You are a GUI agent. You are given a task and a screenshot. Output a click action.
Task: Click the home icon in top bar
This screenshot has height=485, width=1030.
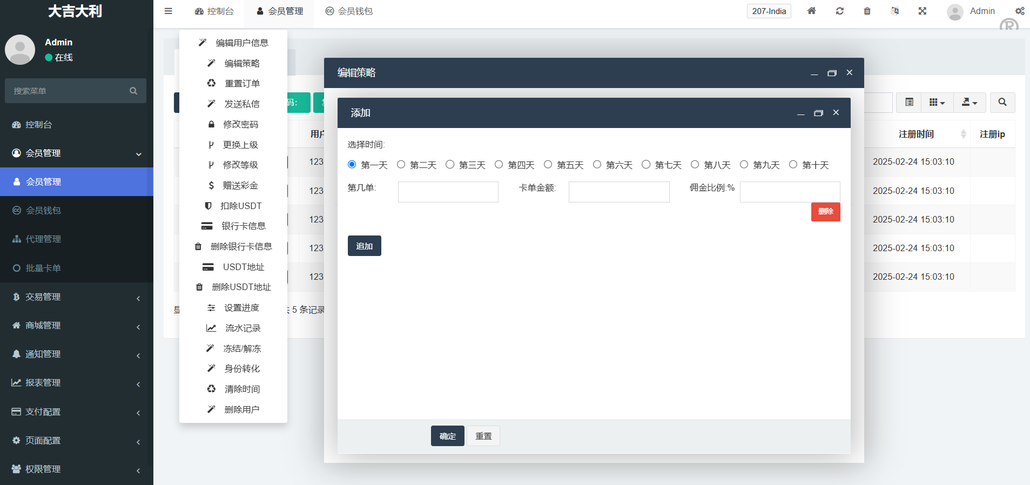[811, 11]
